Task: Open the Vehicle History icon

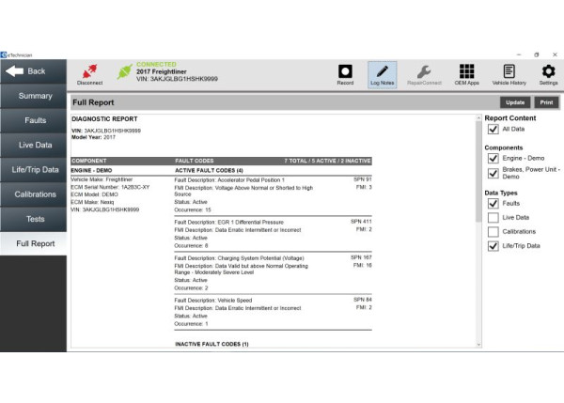Action: point(509,73)
